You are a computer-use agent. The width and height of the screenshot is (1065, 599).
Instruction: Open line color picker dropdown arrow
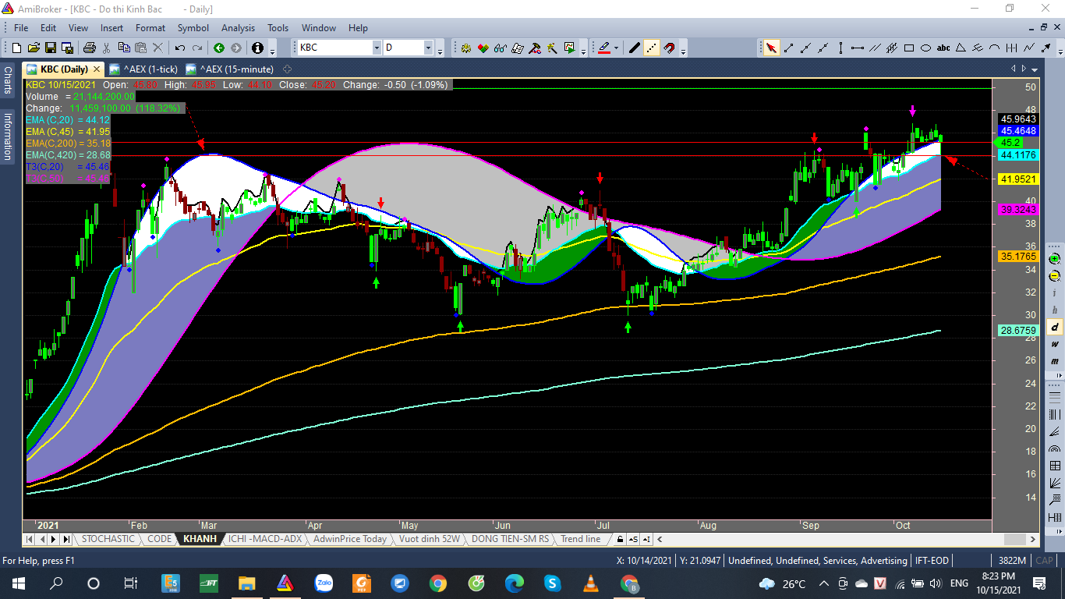616,48
